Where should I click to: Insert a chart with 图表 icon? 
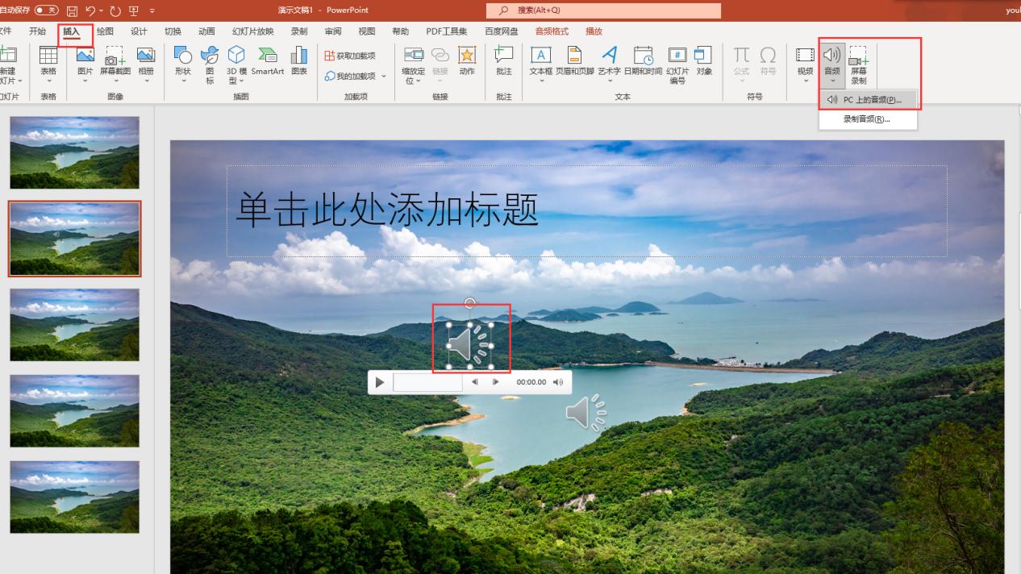[299, 61]
